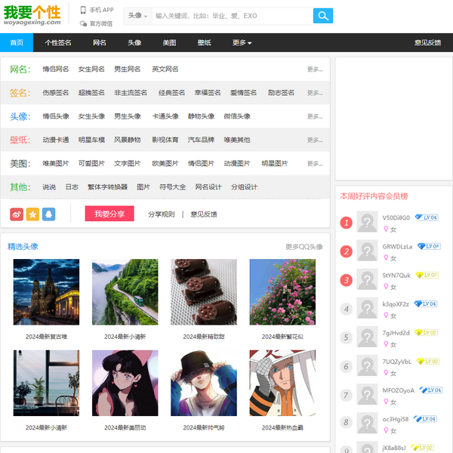Expand 更多 in the 壁纸 row
Screen dimensions: 453x453
314,140
